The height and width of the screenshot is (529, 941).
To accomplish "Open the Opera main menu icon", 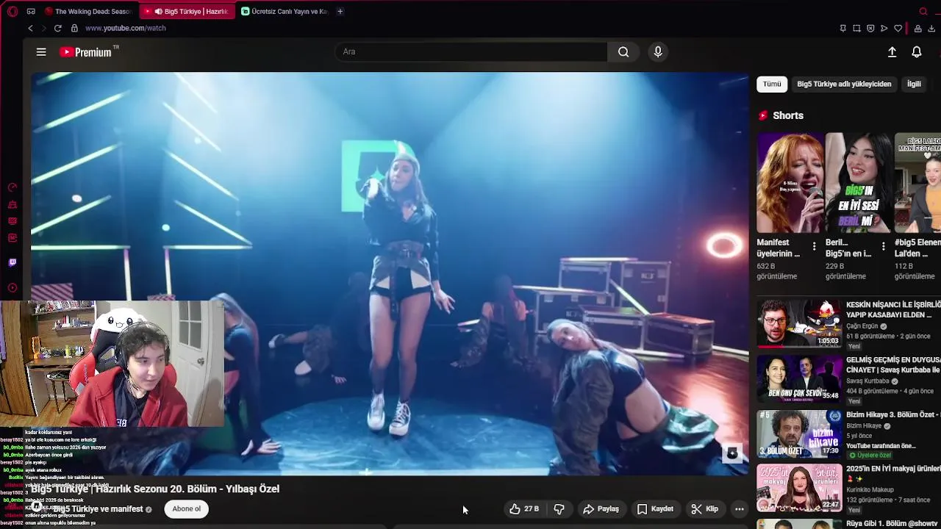I will (13, 11).
